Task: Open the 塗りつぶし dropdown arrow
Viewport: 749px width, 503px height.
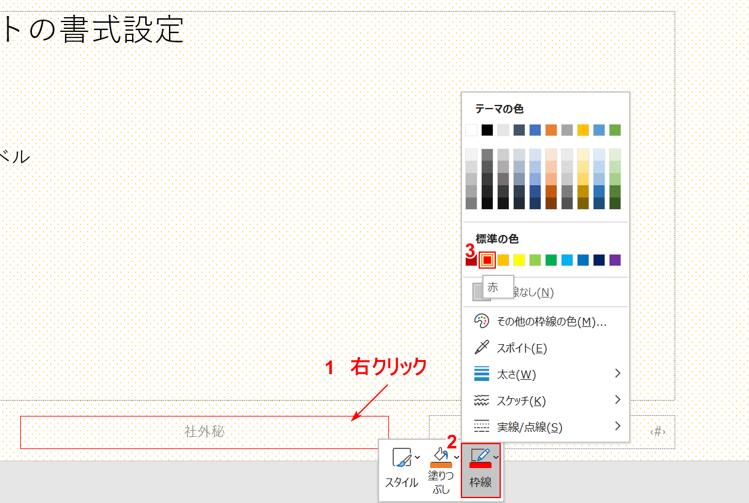Action: [x=457, y=456]
